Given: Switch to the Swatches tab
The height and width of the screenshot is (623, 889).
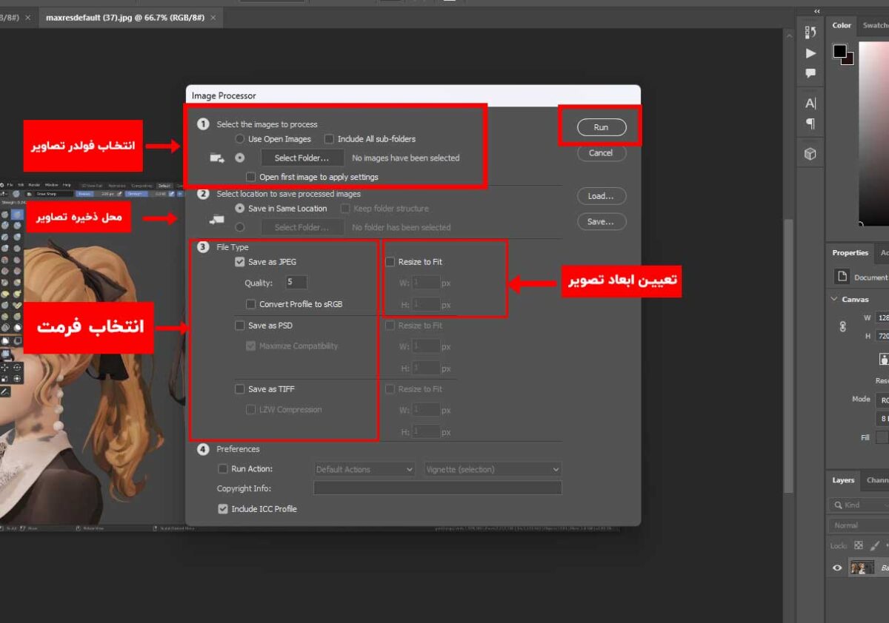Looking at the screenshot, I should [x=875, y=25].
